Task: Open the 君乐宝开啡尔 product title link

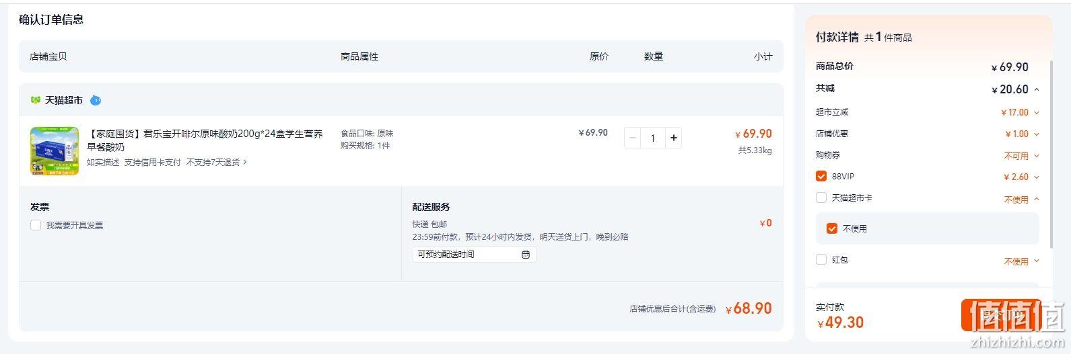Action: pos(205,140)
